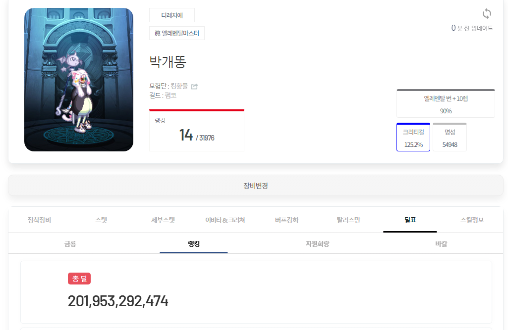Open the 세부스탯 tab
Viewport: 508px width, 330px height.
pyautogui.click(x=163, y=220)
